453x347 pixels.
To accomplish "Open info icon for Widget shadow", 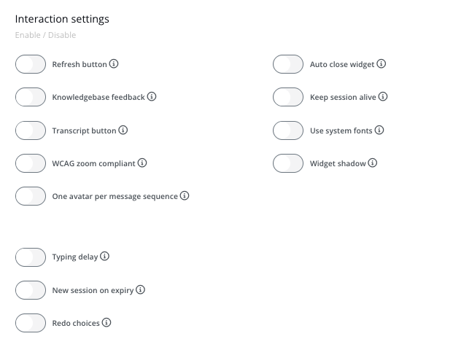I will click(373, 163).
